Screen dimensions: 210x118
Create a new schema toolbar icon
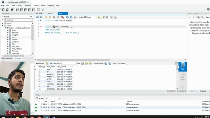tap(17, 10)
